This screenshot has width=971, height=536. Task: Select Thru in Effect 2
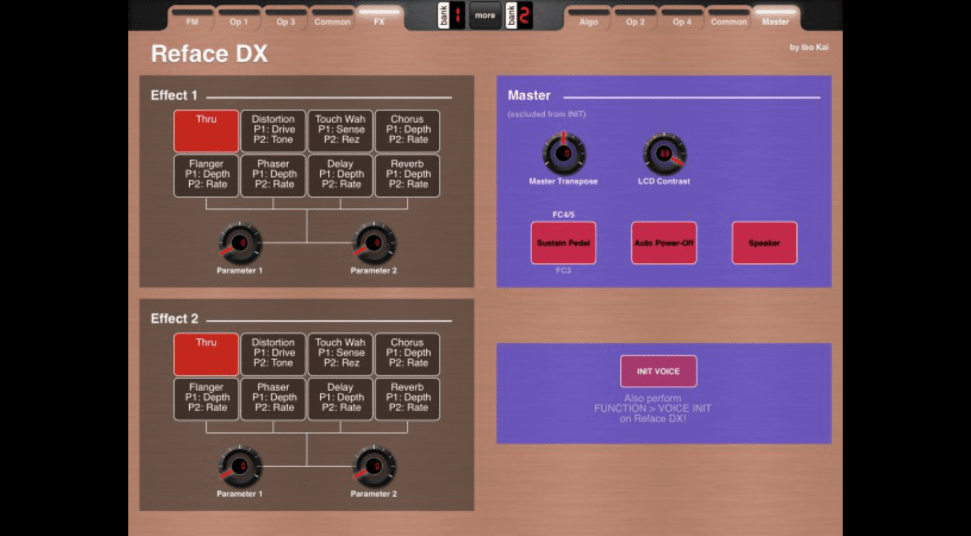tap(206, 354)
